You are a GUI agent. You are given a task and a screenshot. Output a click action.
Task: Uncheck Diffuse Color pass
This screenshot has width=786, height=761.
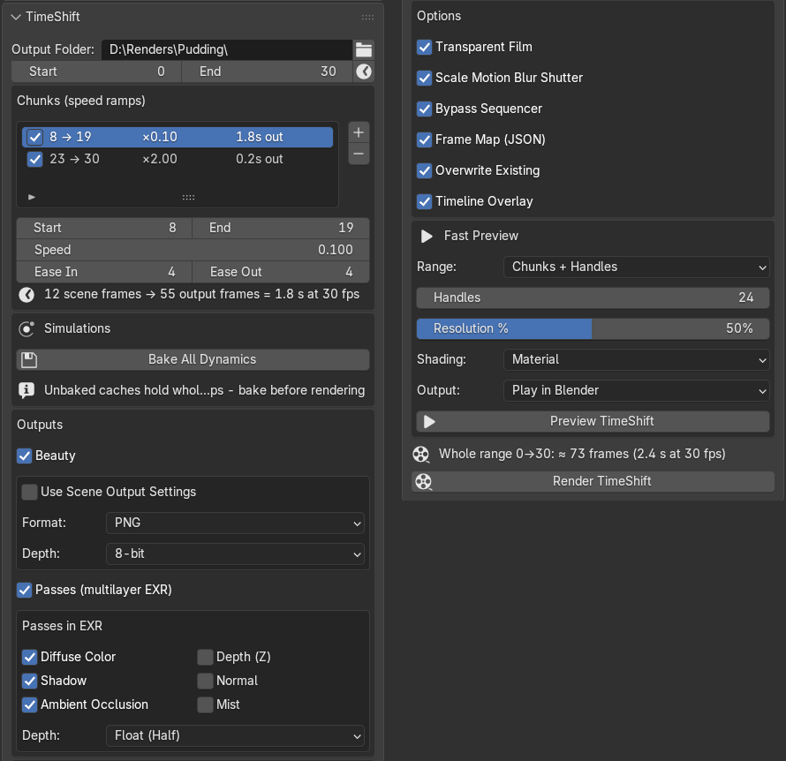pos(29,657)
